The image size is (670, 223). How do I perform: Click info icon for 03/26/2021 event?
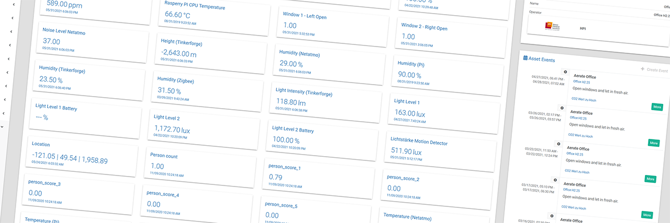(562, 108)
